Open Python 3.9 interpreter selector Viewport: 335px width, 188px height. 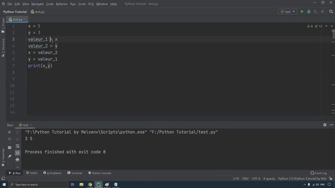click(x=302, y=179)
